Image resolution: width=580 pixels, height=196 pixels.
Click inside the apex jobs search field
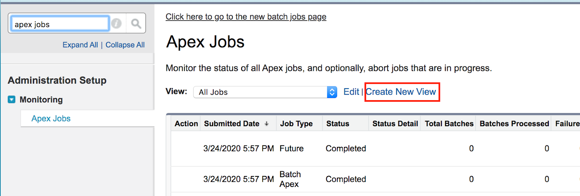(x=60, y=24)
